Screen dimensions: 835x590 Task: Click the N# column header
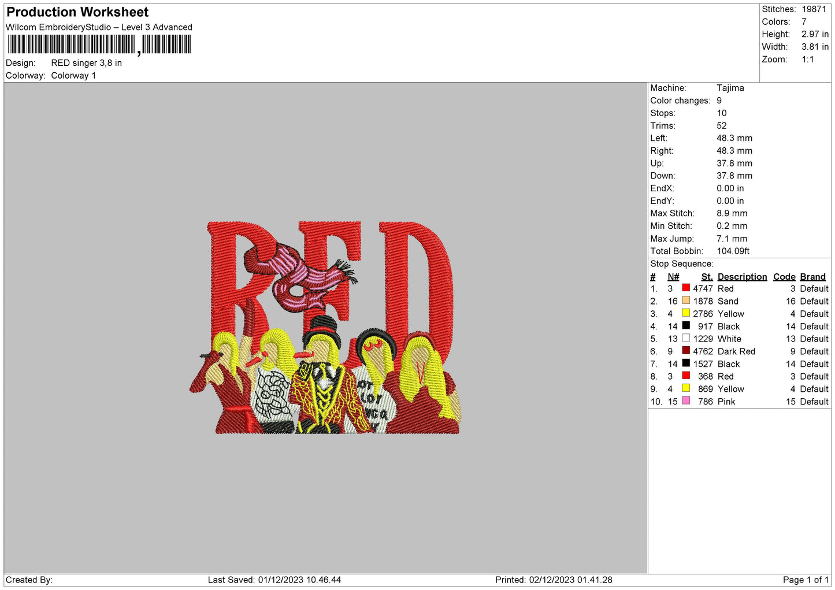pos(673,277)
